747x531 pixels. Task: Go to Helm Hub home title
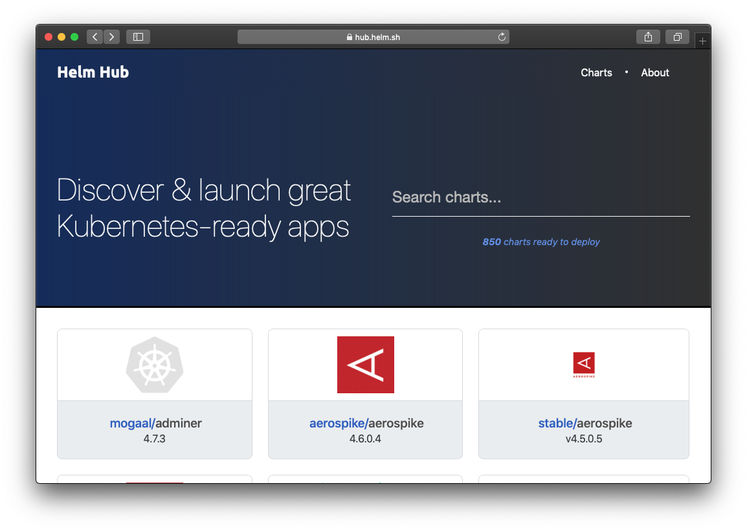(x=93, y=72)
